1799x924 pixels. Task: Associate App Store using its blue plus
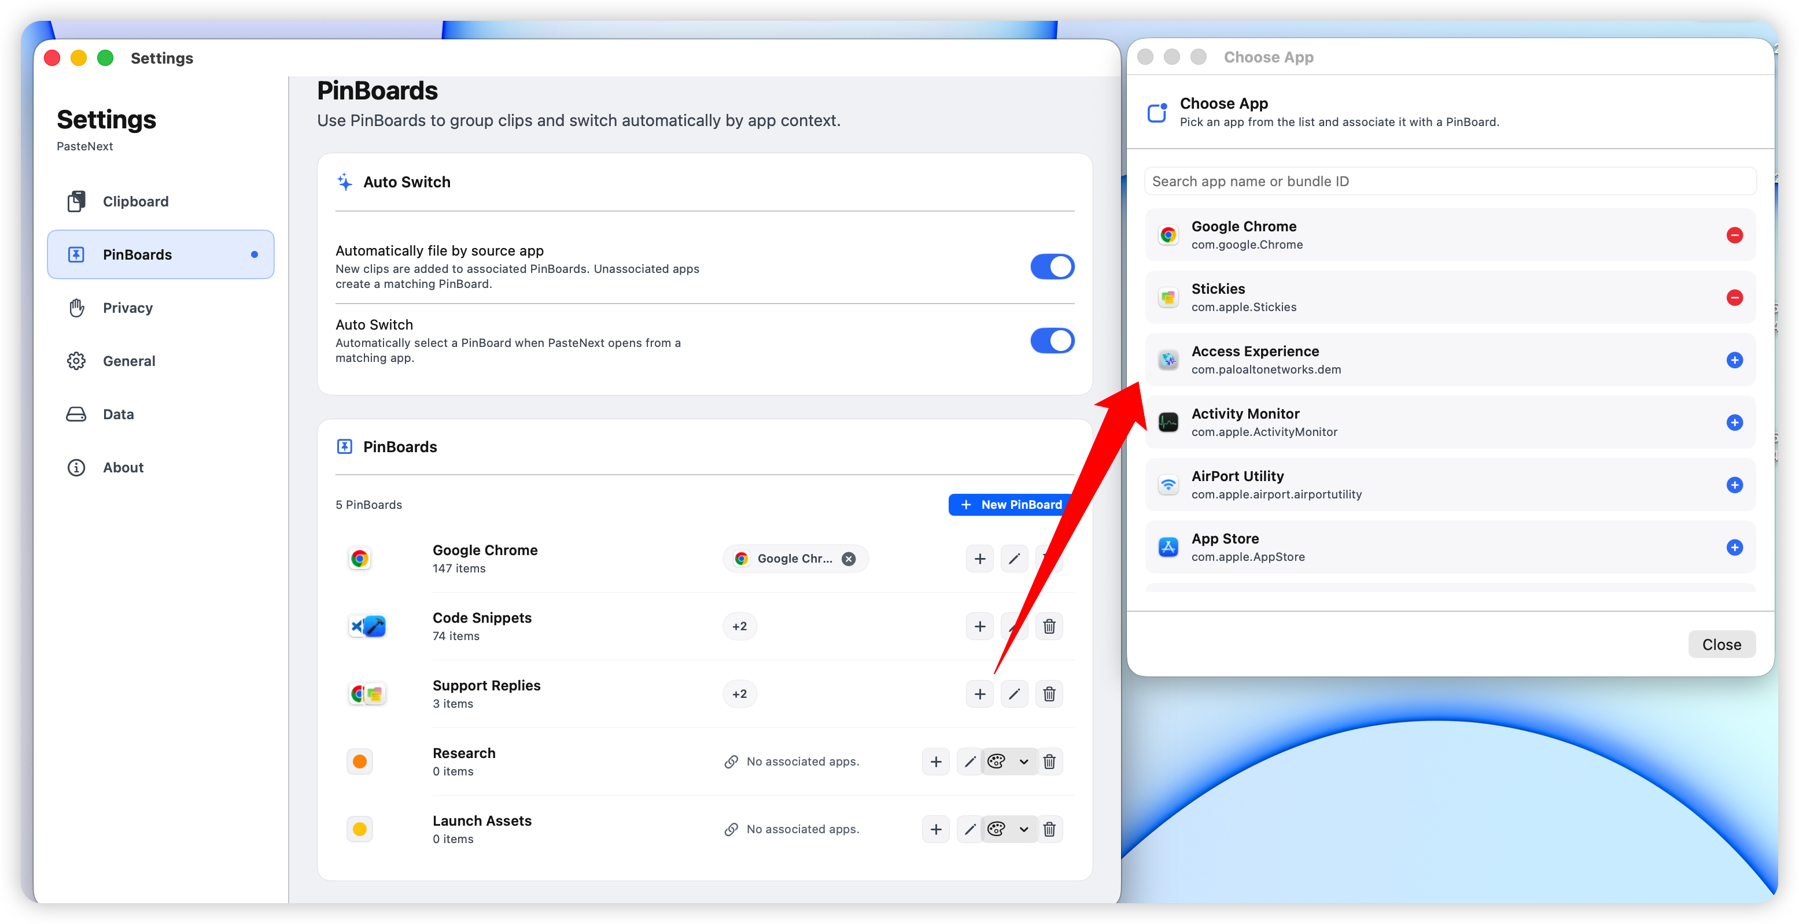[x=1734, y=548]
